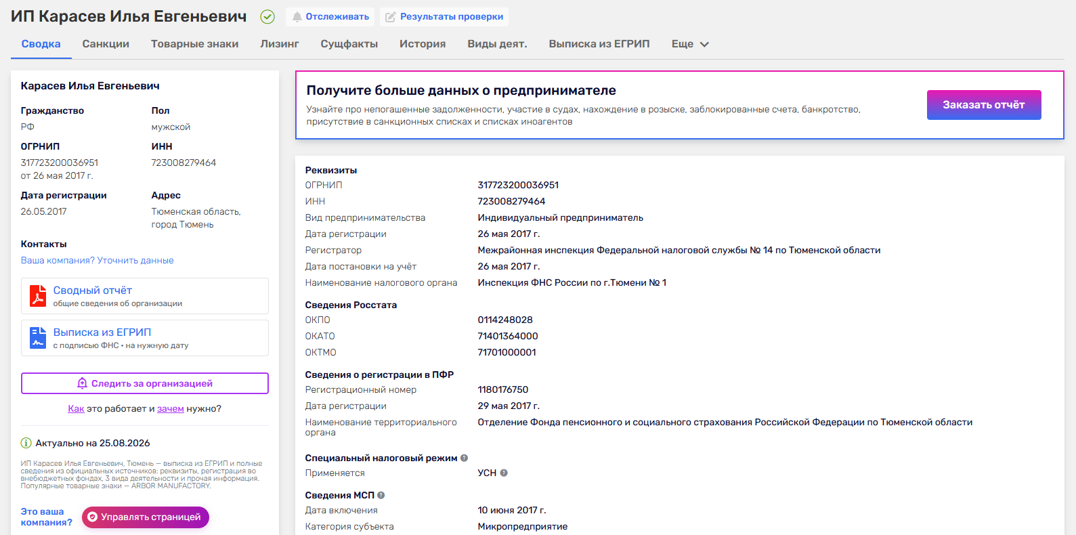The height and width of the screenshot is (535, 1076).
Task: Click the от 26 мая 2017 г. text under ОГРНИП
Action: pyautogui.click(x=57, y=175)
